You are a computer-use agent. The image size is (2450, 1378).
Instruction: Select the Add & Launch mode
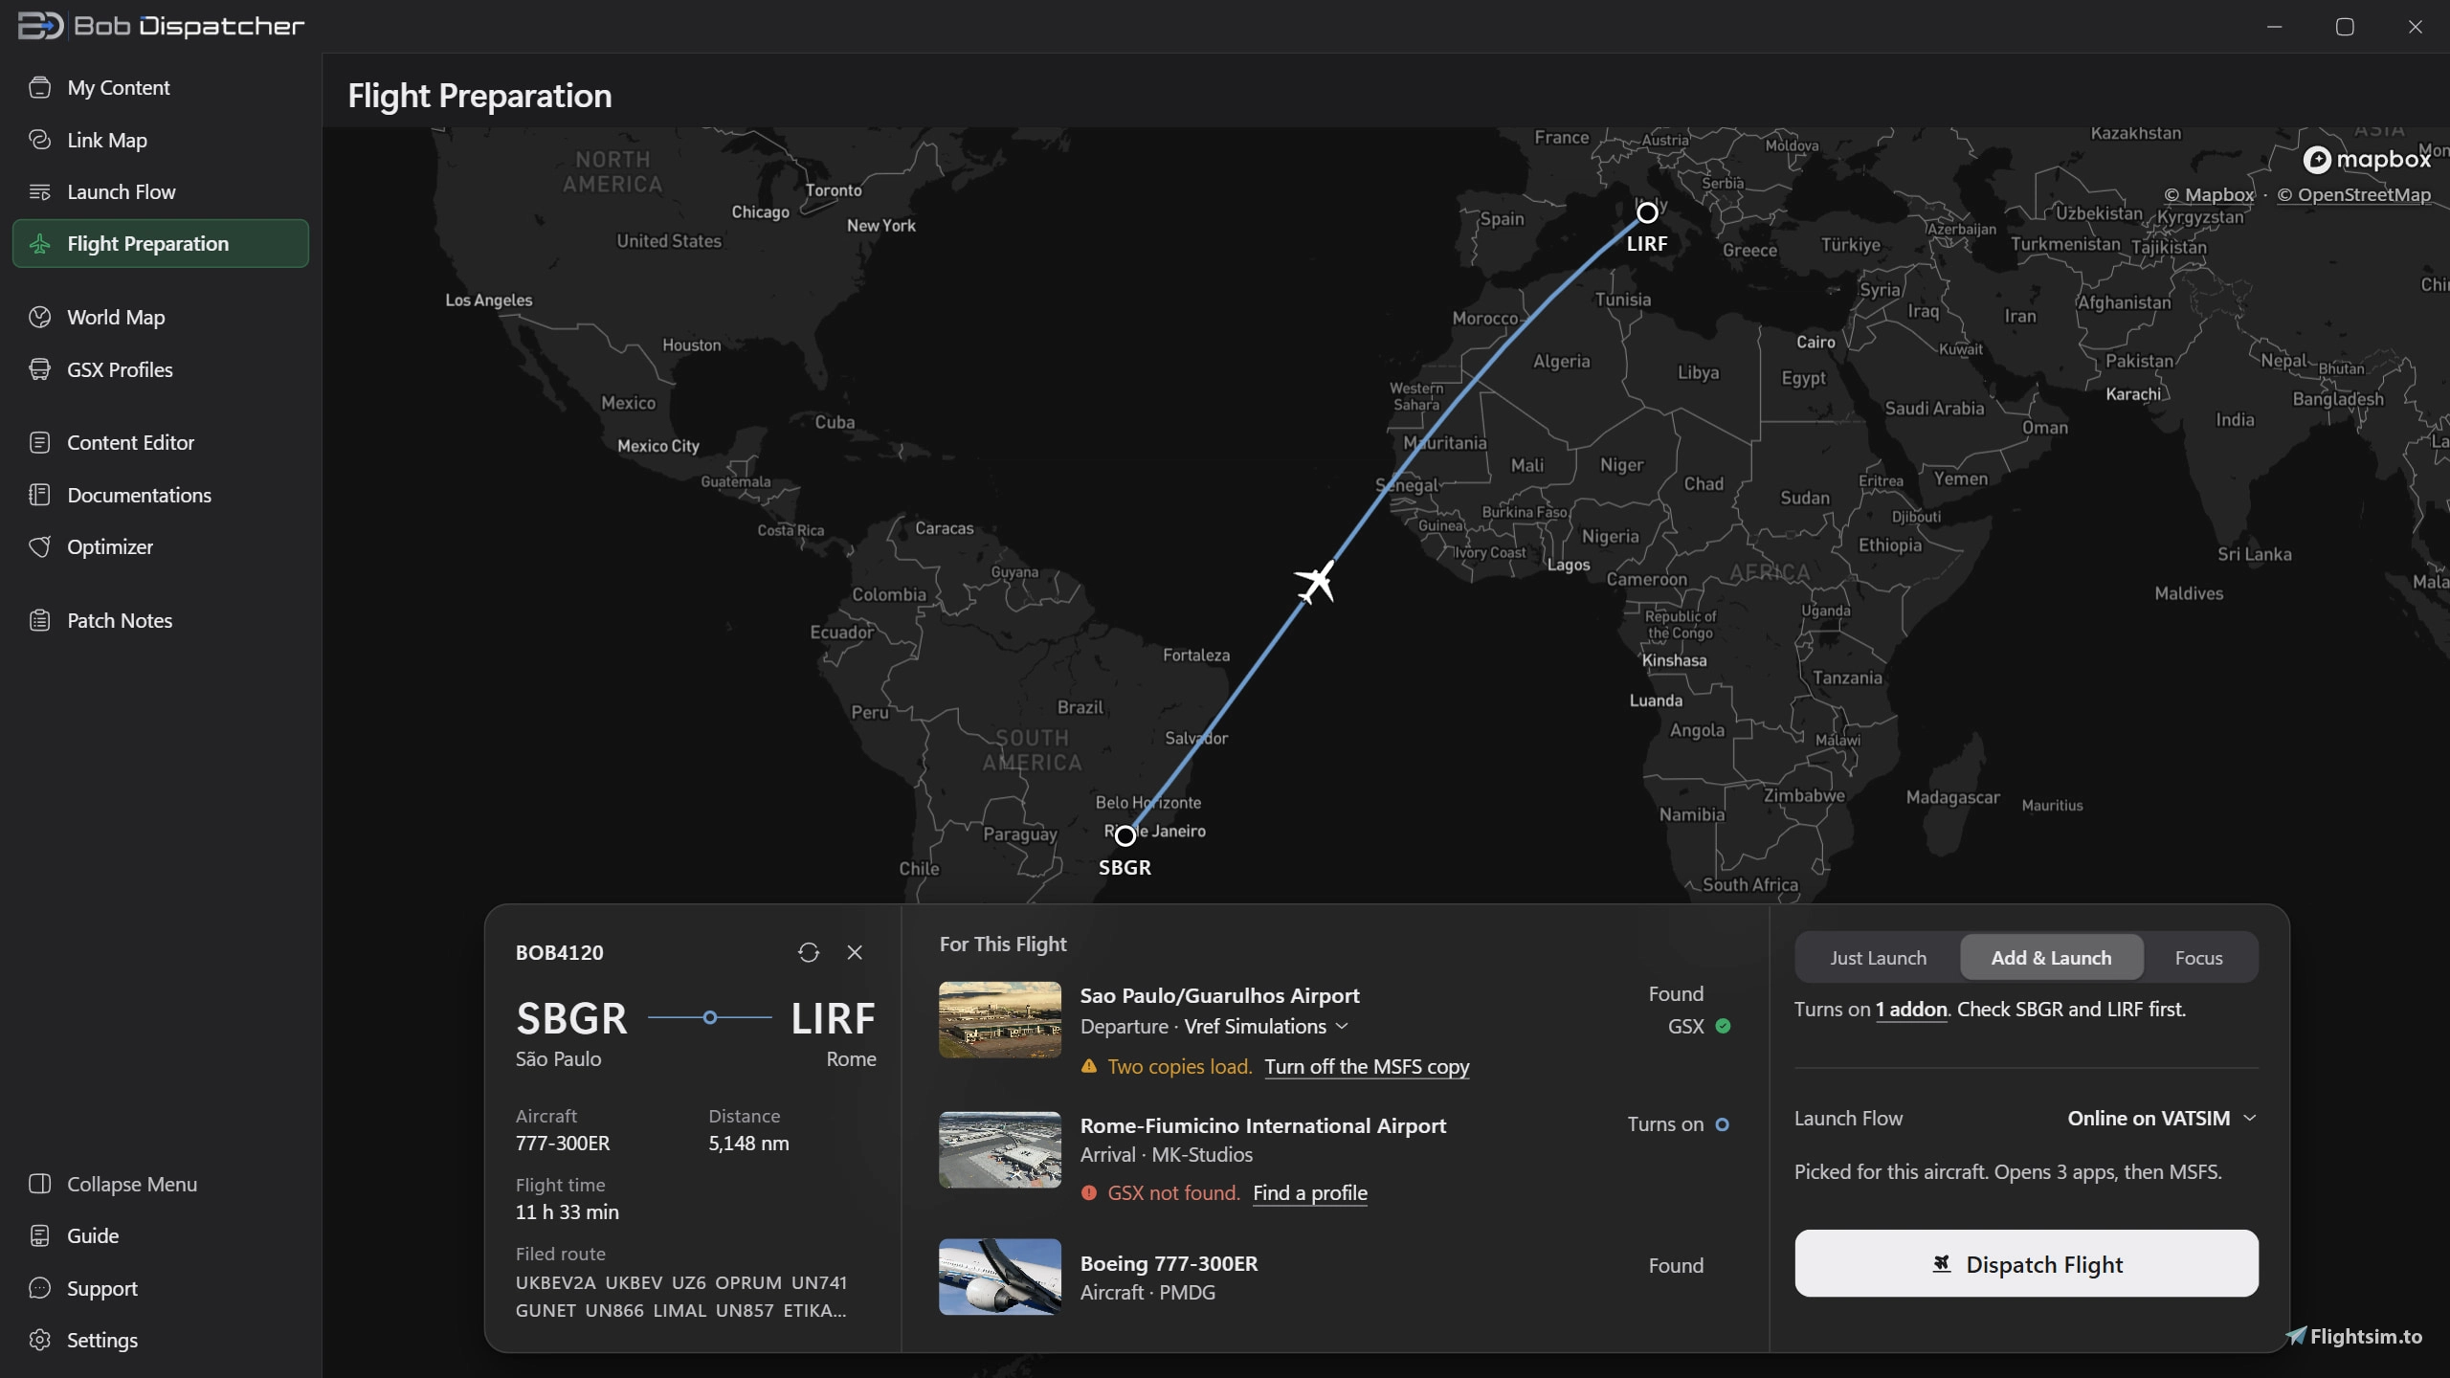(x=2051, y=958)
